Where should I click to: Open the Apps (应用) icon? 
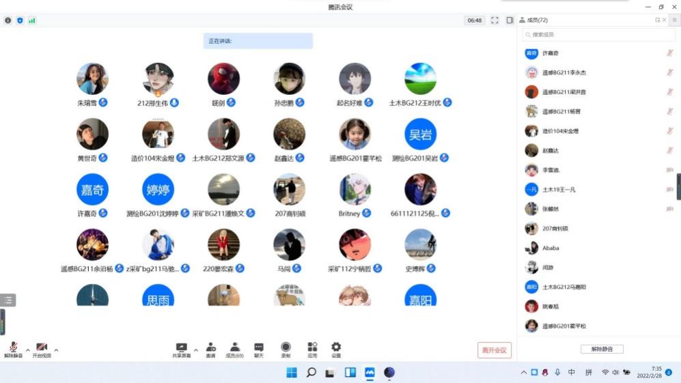tap(312, 347)
